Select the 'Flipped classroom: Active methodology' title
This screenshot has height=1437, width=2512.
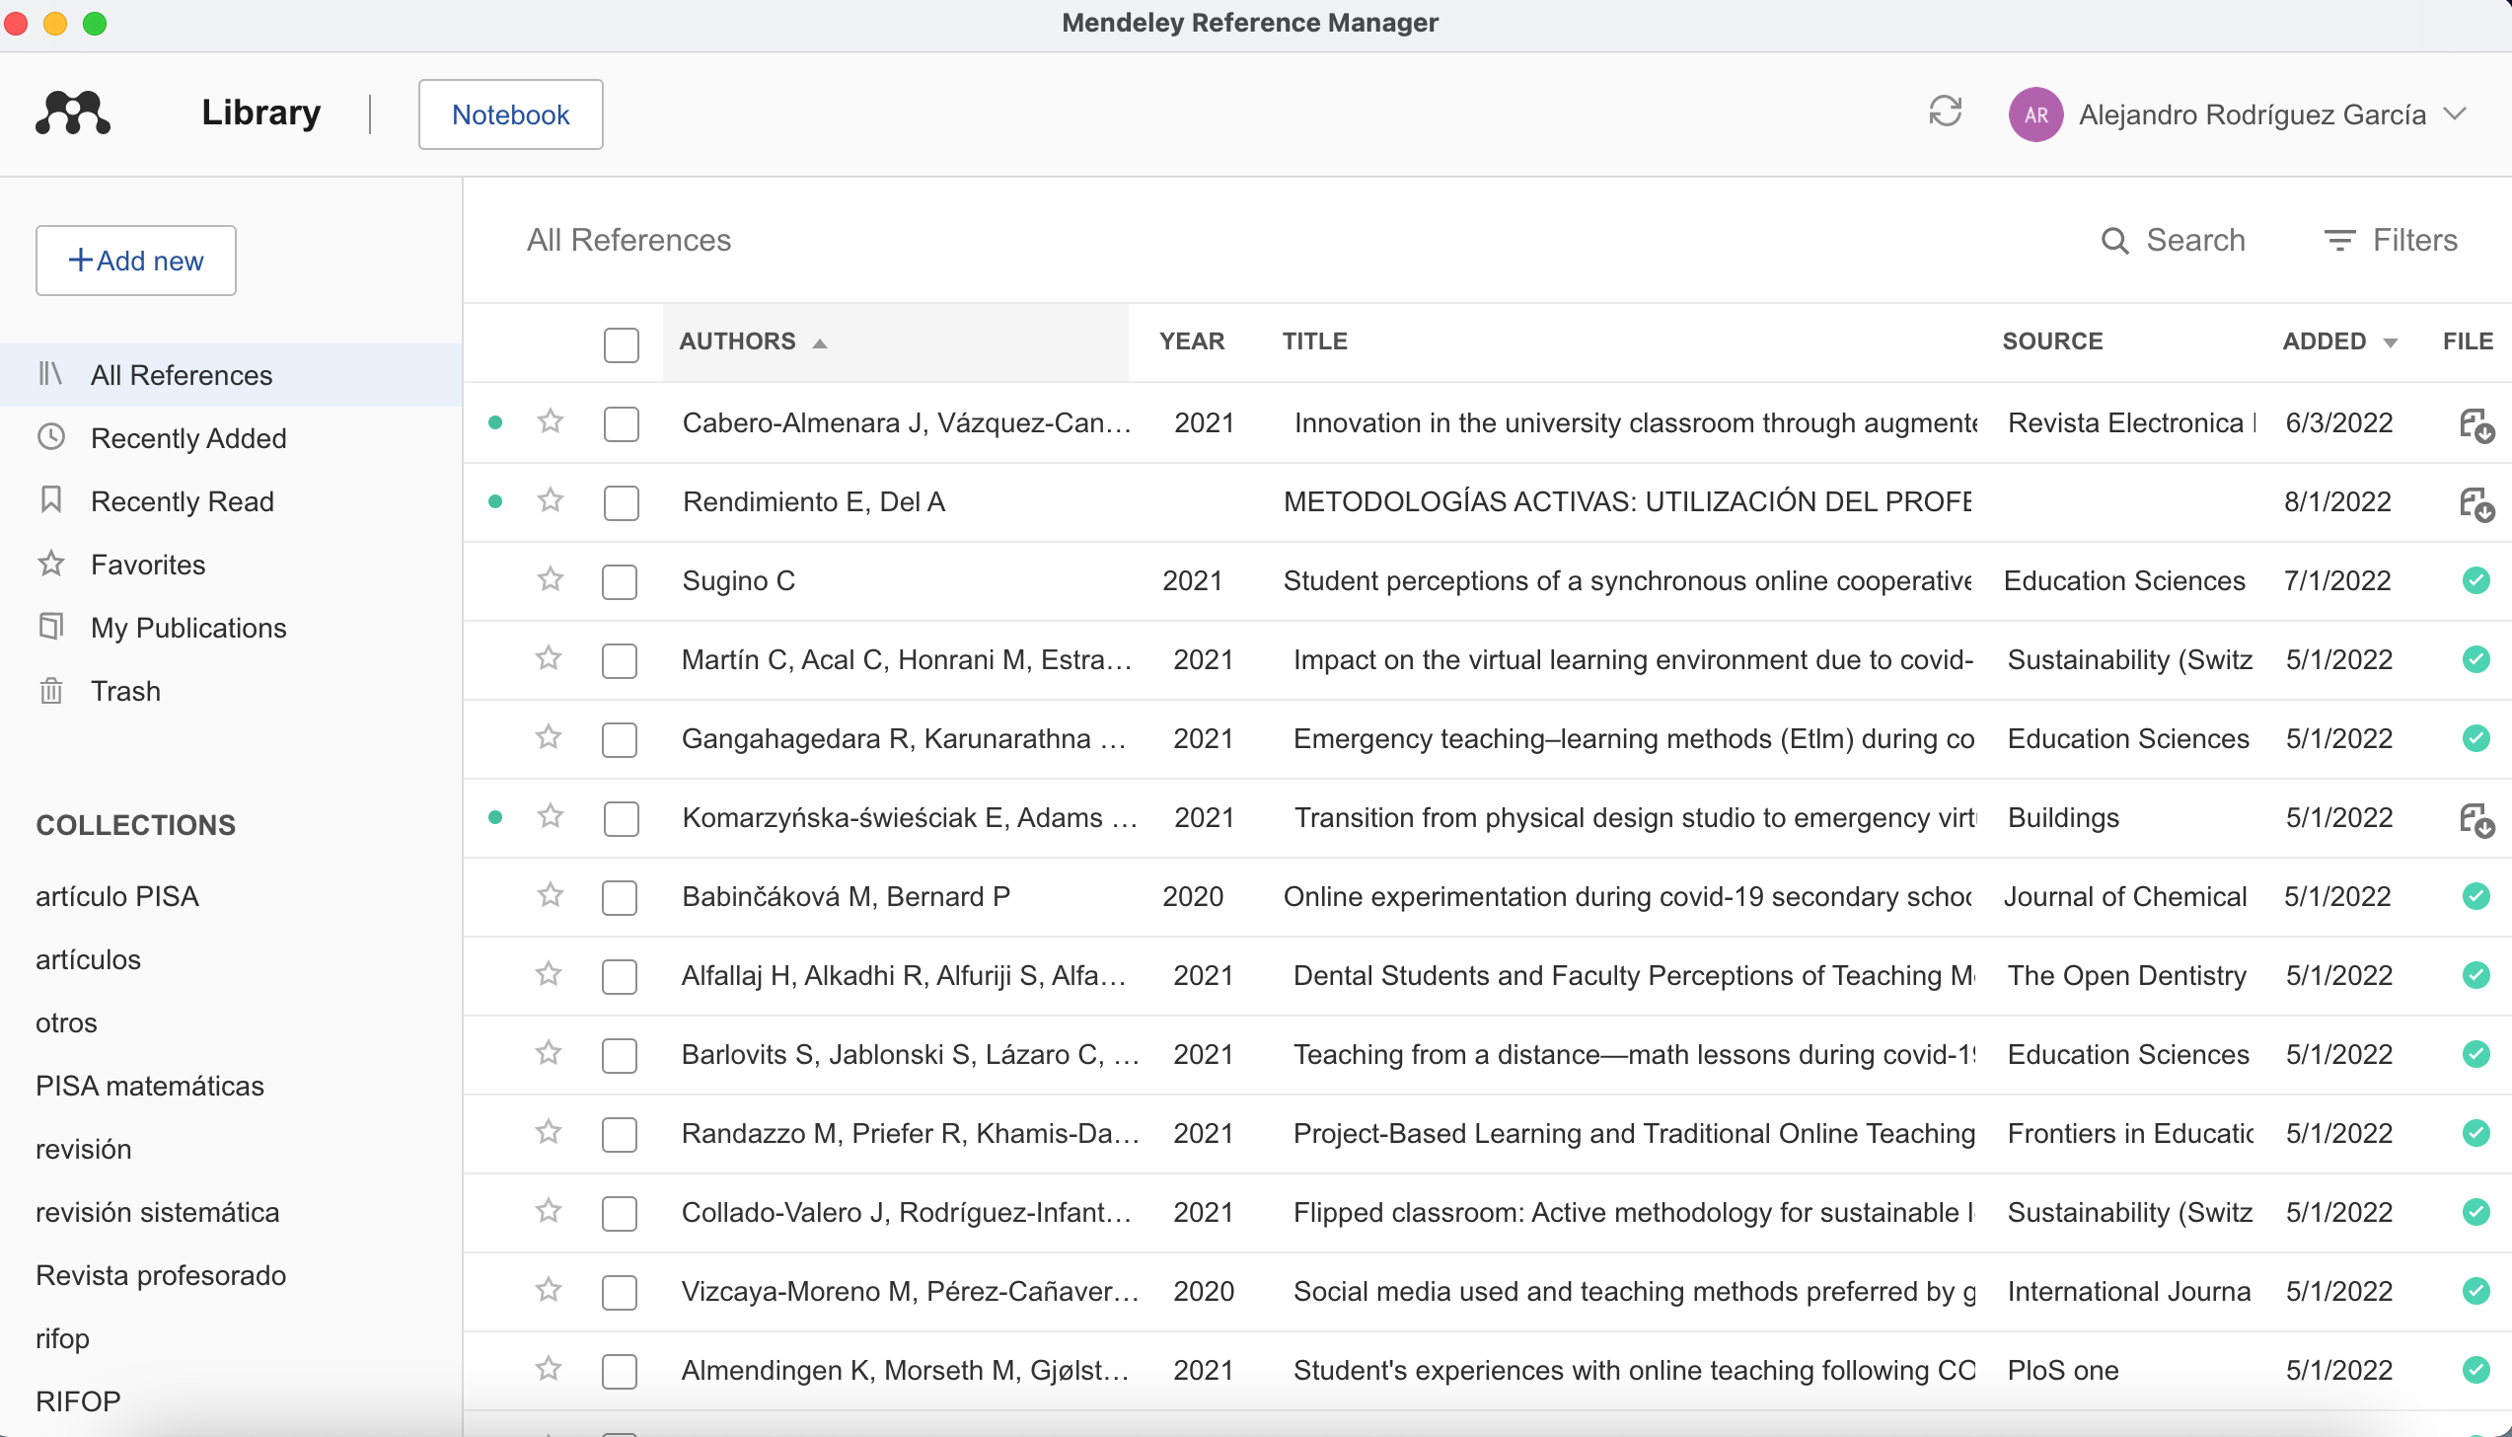pos(1634,1212)
